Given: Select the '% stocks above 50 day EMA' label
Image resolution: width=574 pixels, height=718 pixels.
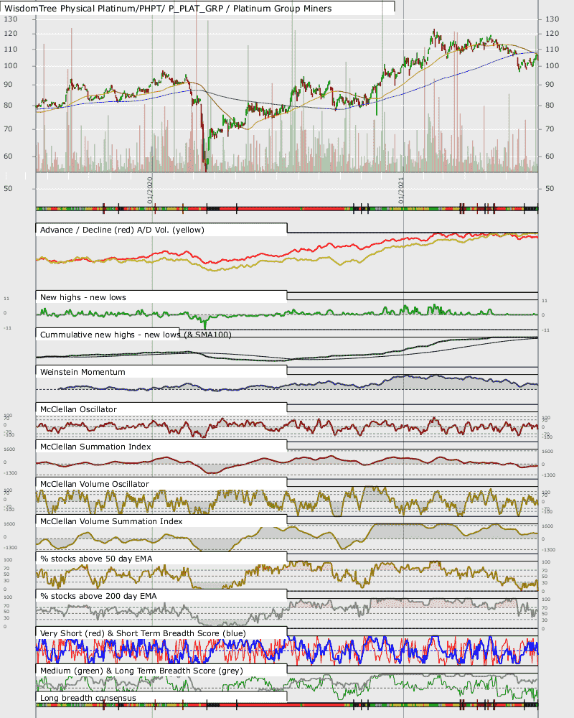Looking at the screenshot, I should click(96, 559).
